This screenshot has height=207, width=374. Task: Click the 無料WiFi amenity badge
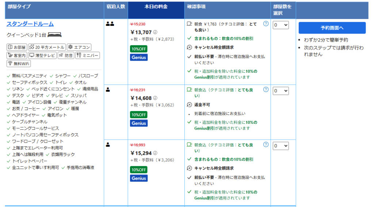(x=19, y=64)
